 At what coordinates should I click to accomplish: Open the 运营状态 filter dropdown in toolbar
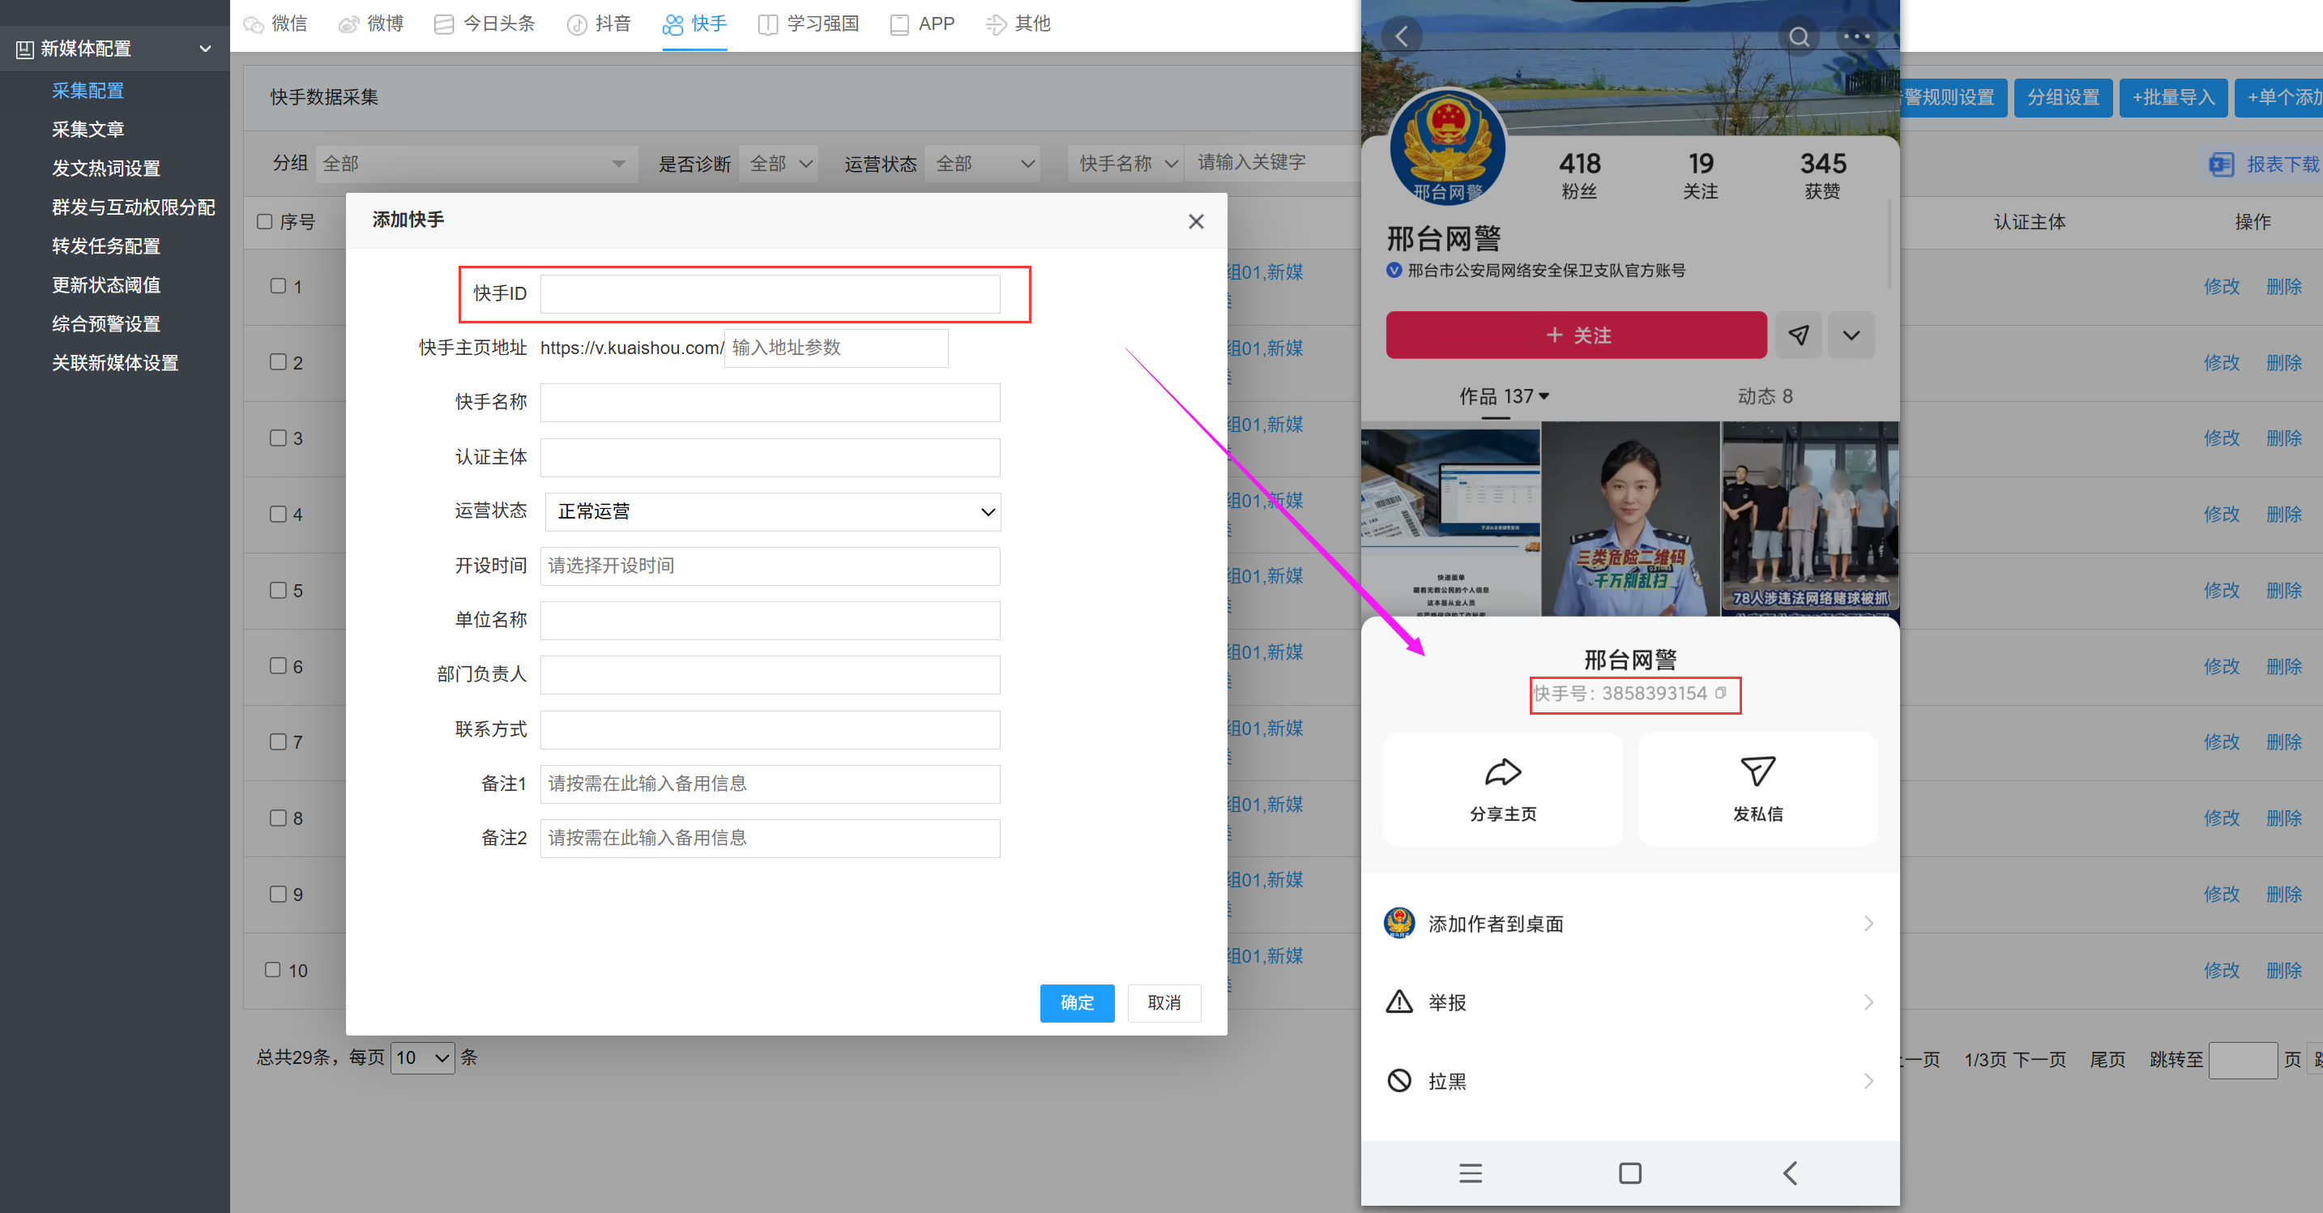pyautogui.click(x=982, y=163)
